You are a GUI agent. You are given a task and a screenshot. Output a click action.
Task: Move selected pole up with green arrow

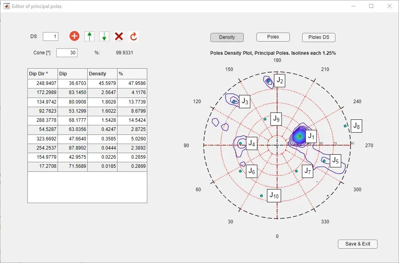[89, 36]
